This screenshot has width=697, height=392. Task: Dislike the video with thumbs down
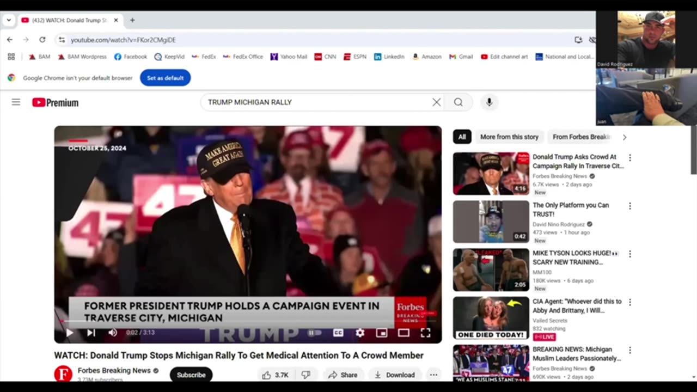(306, 375)
